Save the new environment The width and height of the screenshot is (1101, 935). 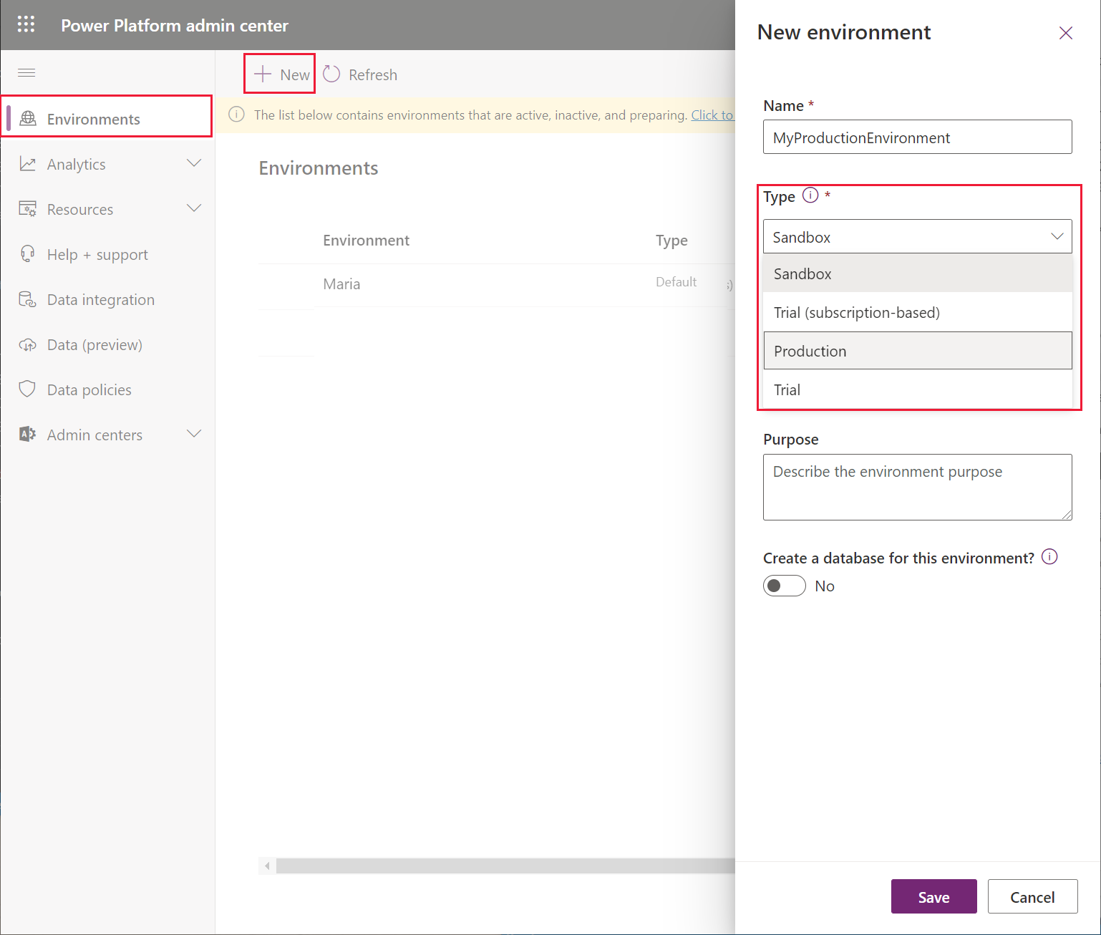click(x=933, y=896)
